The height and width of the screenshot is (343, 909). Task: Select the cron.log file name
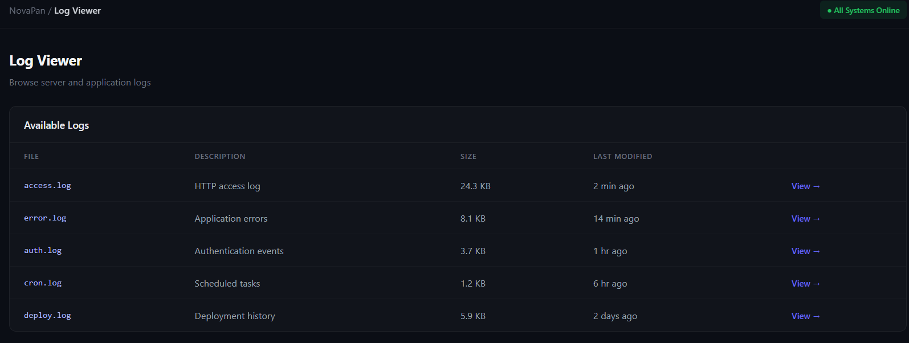point(43,283)
